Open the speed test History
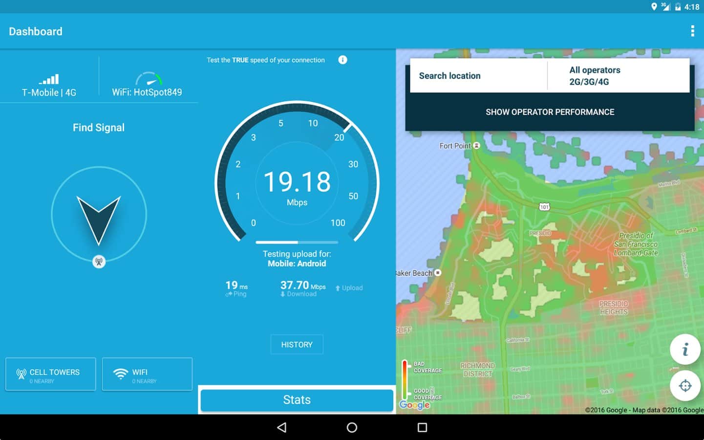Viewport: 704px width, 440px height. pyautogui.click(x=297, y=345)
